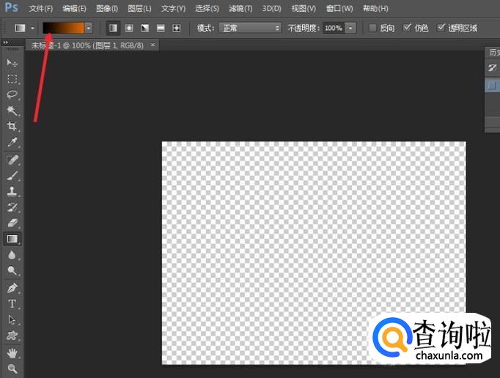Screen dimensions: 500x378
Task: Open the 不透明度 opacity slider arrow
Action: pyautogui.click(x=351, y=28)
